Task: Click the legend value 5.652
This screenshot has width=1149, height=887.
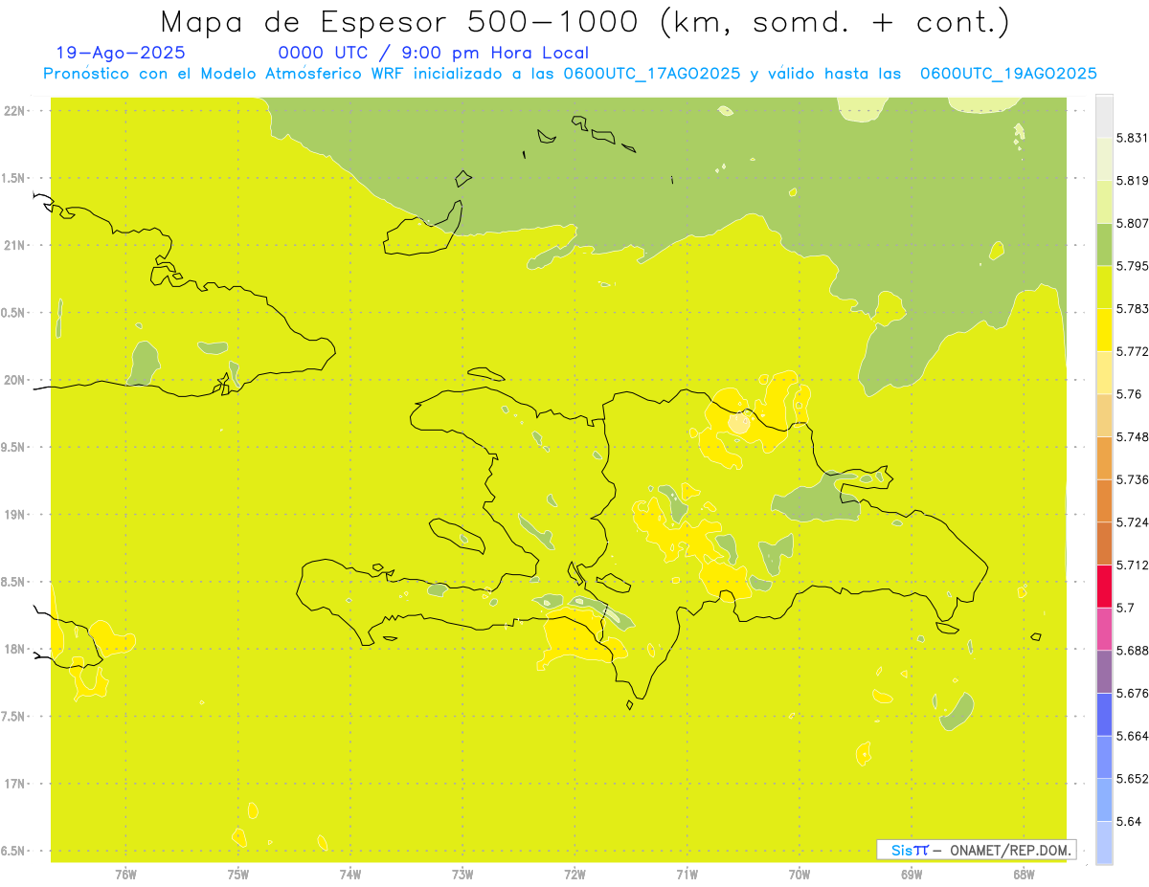Action: [x=1132, y=779]
